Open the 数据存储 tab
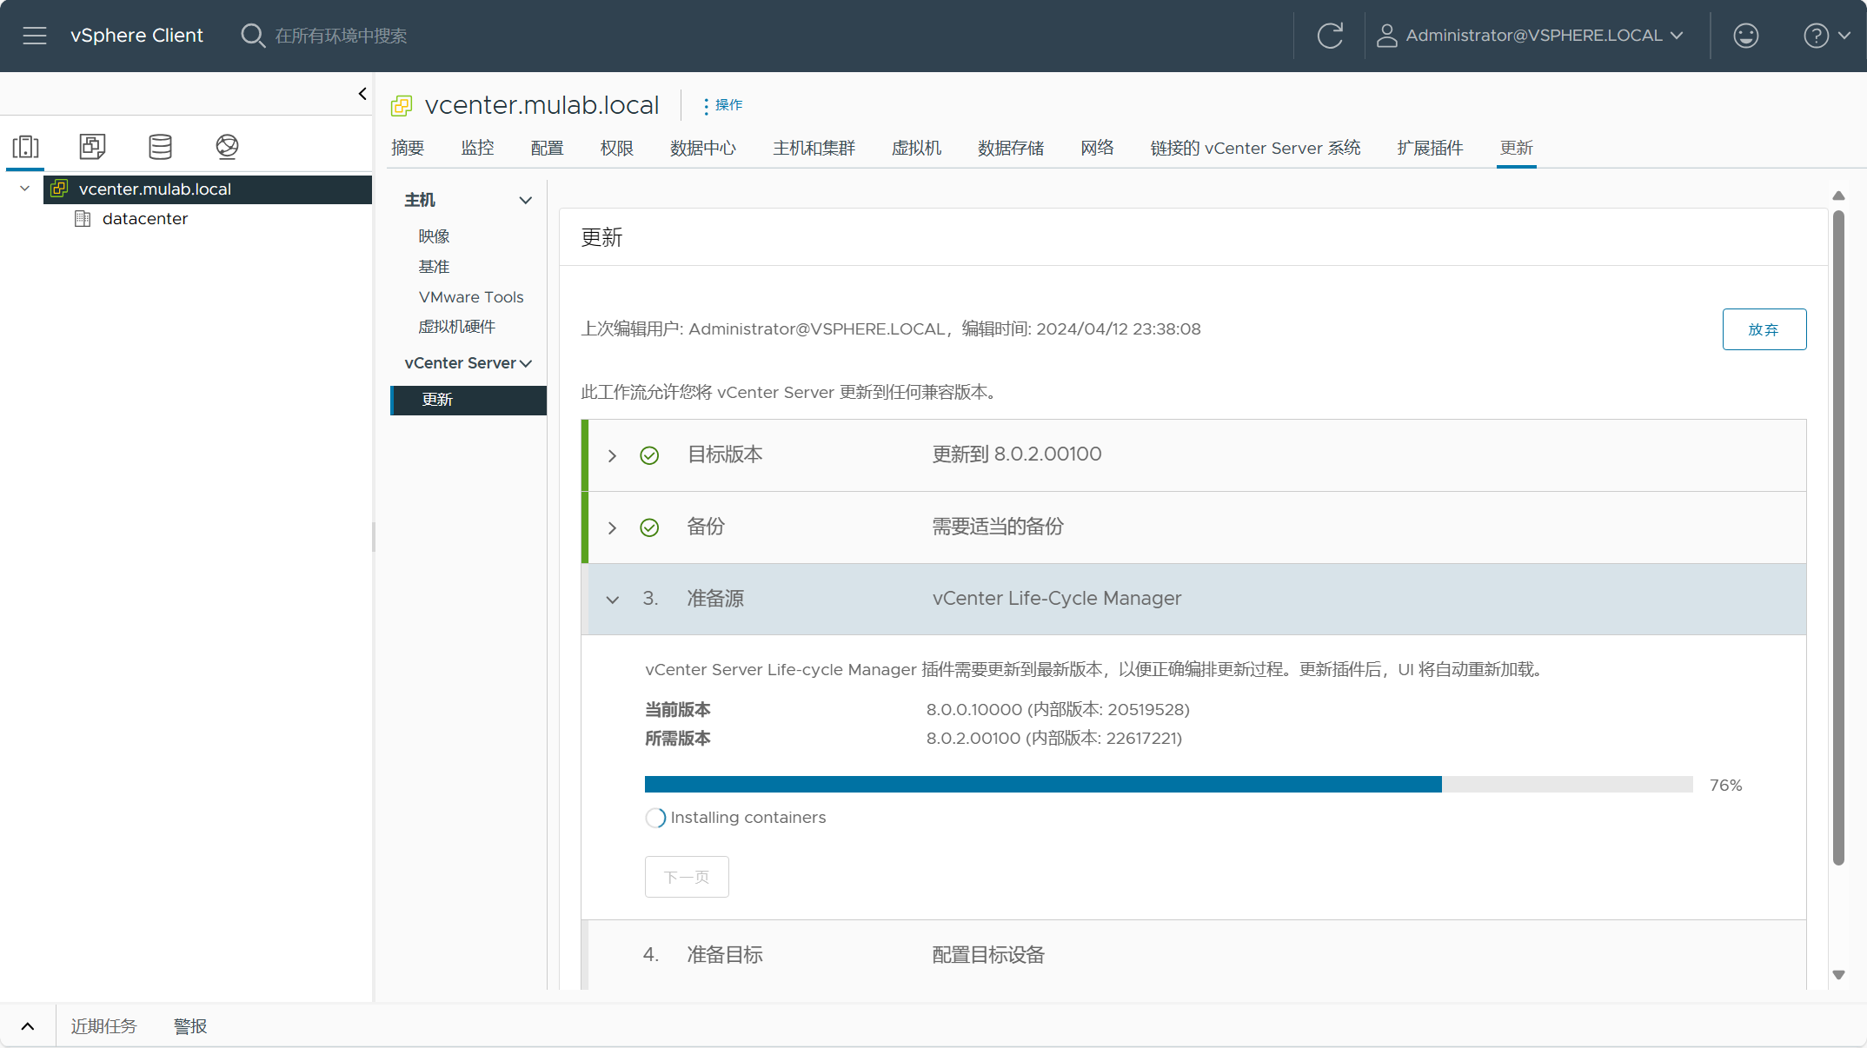Screen dimensions: 1867x1048 [x=1010, y=148]
